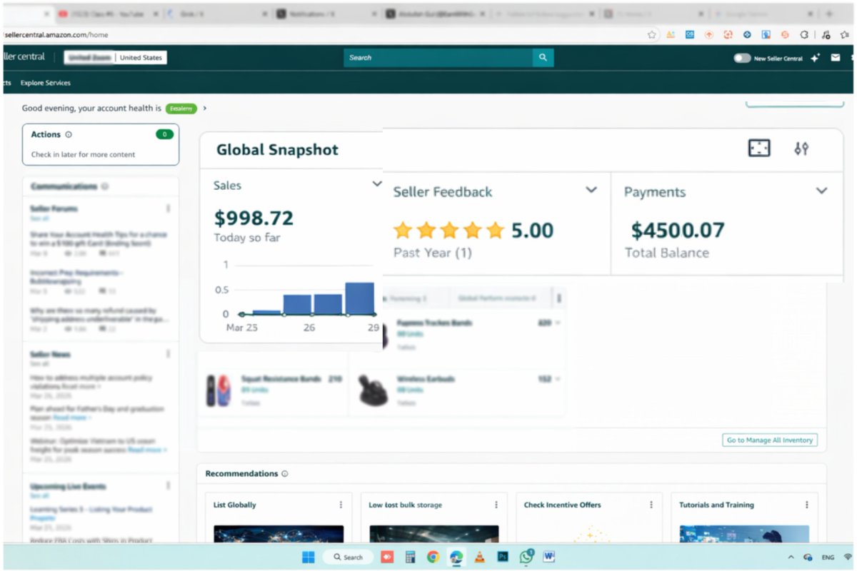Open the mail envelope icon in header
This screenshot has height=571, width=857.
835,59
